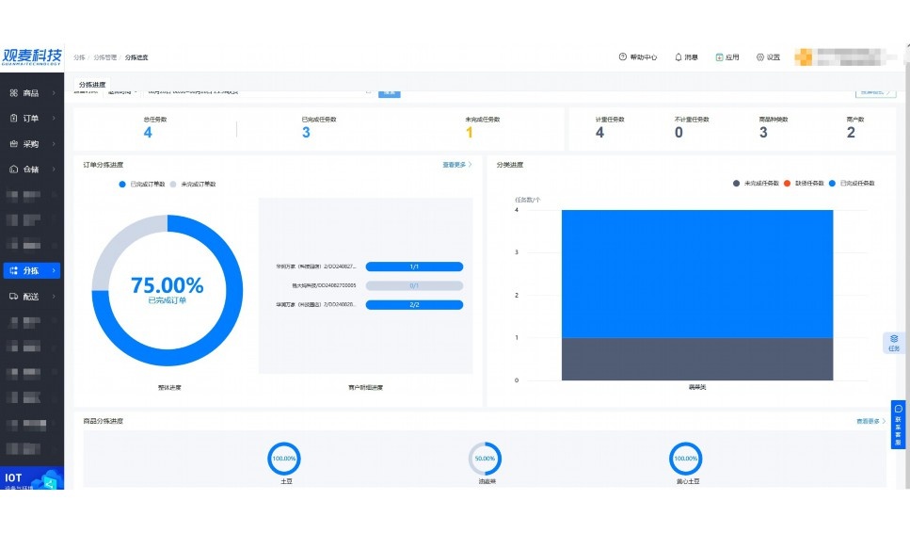The height and width of the screenshot is (533, 910).
Task: Open 消息 notifications bell
Action: coord(679,57)
